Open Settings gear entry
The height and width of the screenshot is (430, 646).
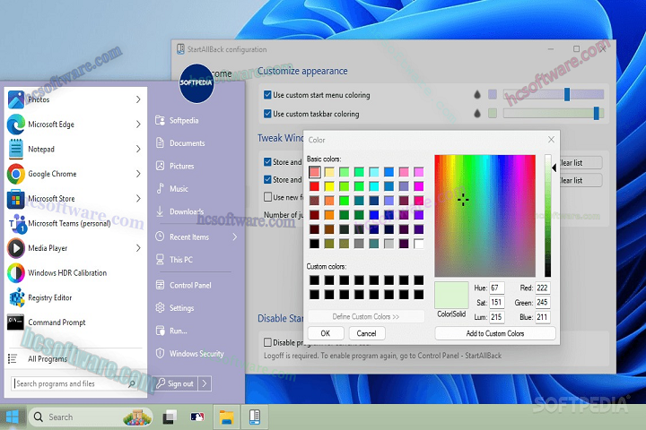point(175,308)
